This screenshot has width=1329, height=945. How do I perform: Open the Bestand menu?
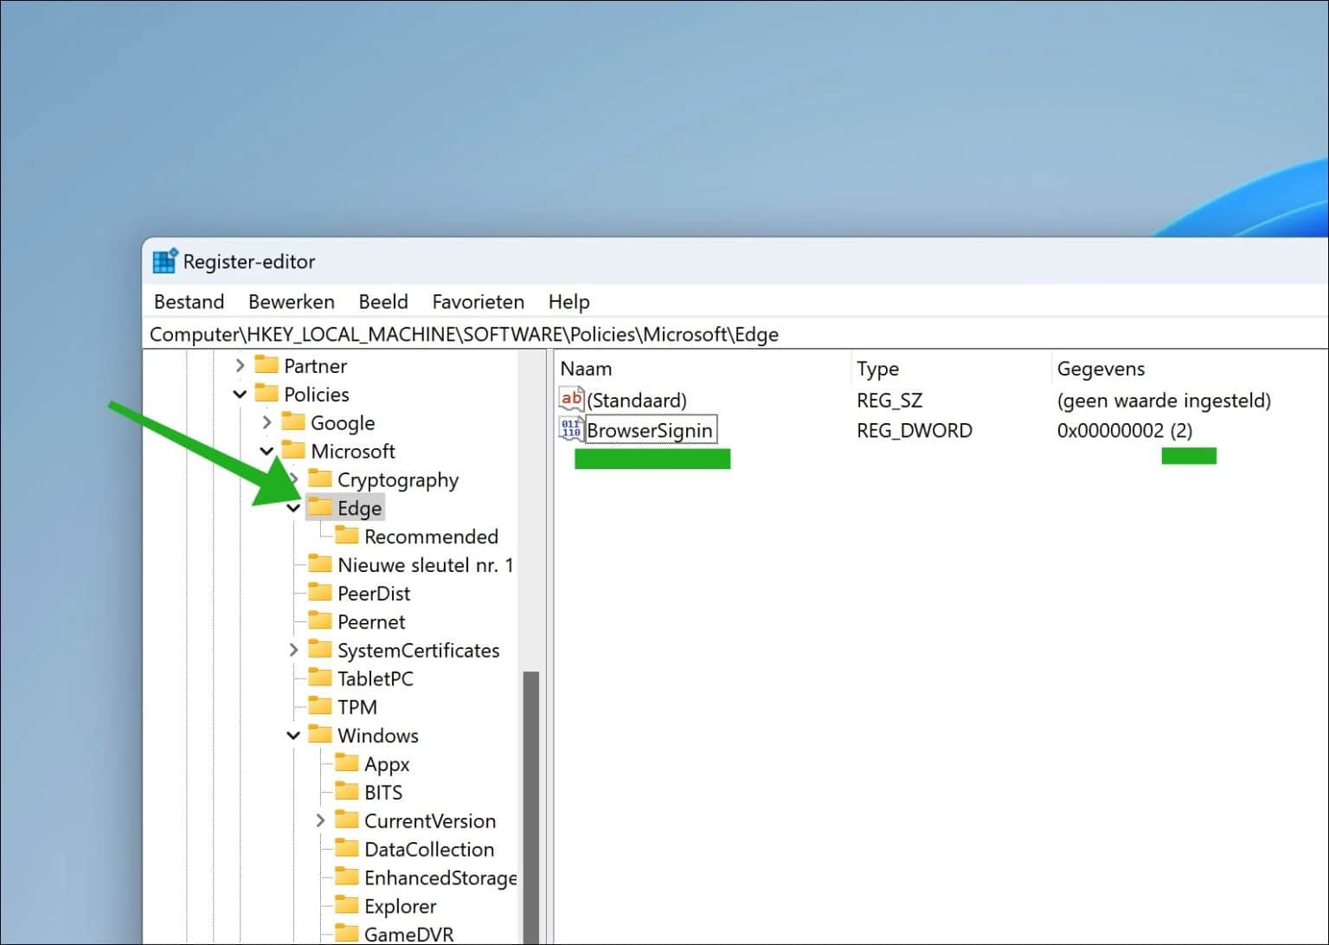[x=189, y=302]
